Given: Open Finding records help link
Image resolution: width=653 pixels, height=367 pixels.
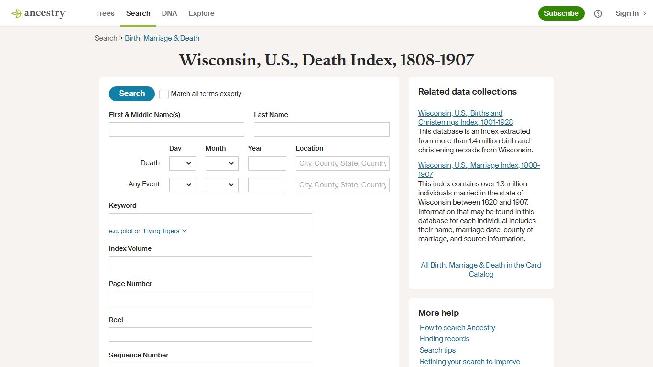Looking at the screenshot, I should pos(445,339).
